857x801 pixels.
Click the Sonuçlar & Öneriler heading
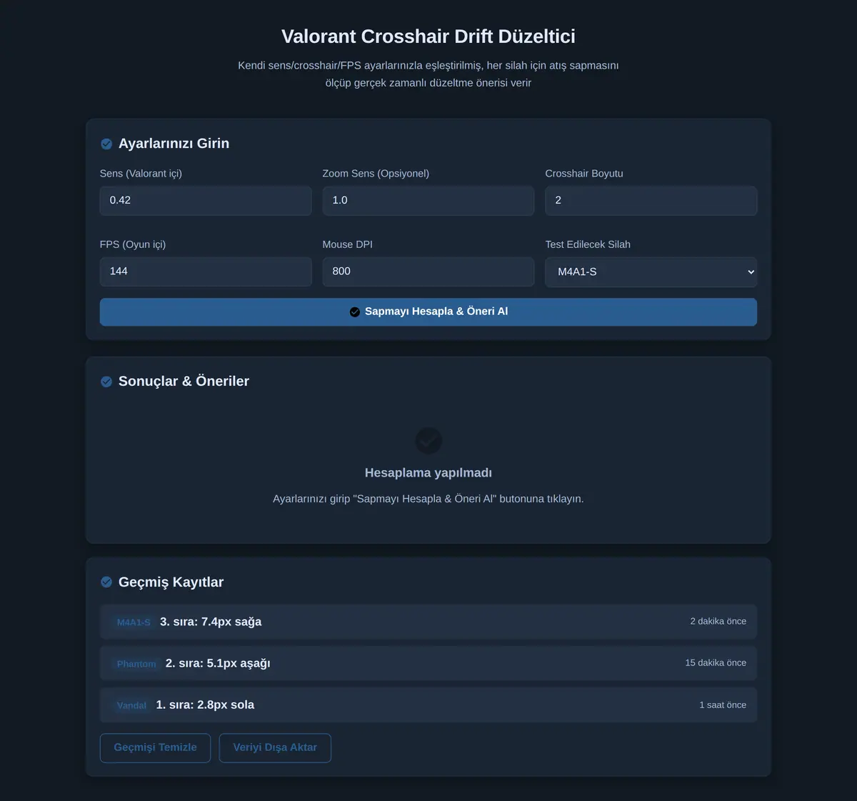click(184, 382)
